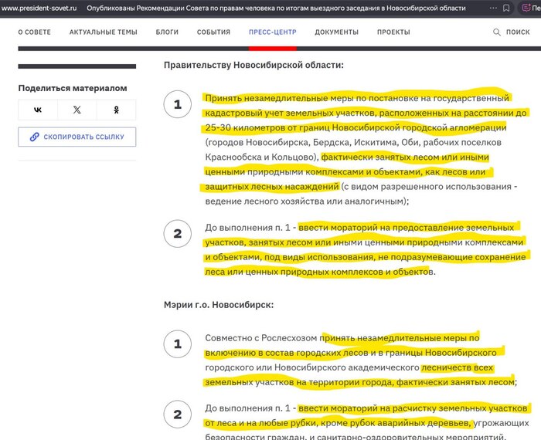The image size is (541, 440).
Task: Click the search magnifier icon
Action: [x=497, y=32]
